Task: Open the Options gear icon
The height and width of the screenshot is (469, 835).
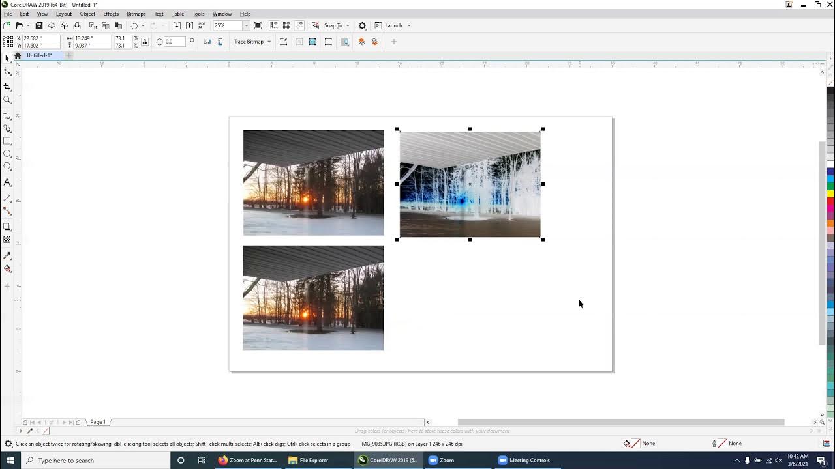Action: (362, 25)
